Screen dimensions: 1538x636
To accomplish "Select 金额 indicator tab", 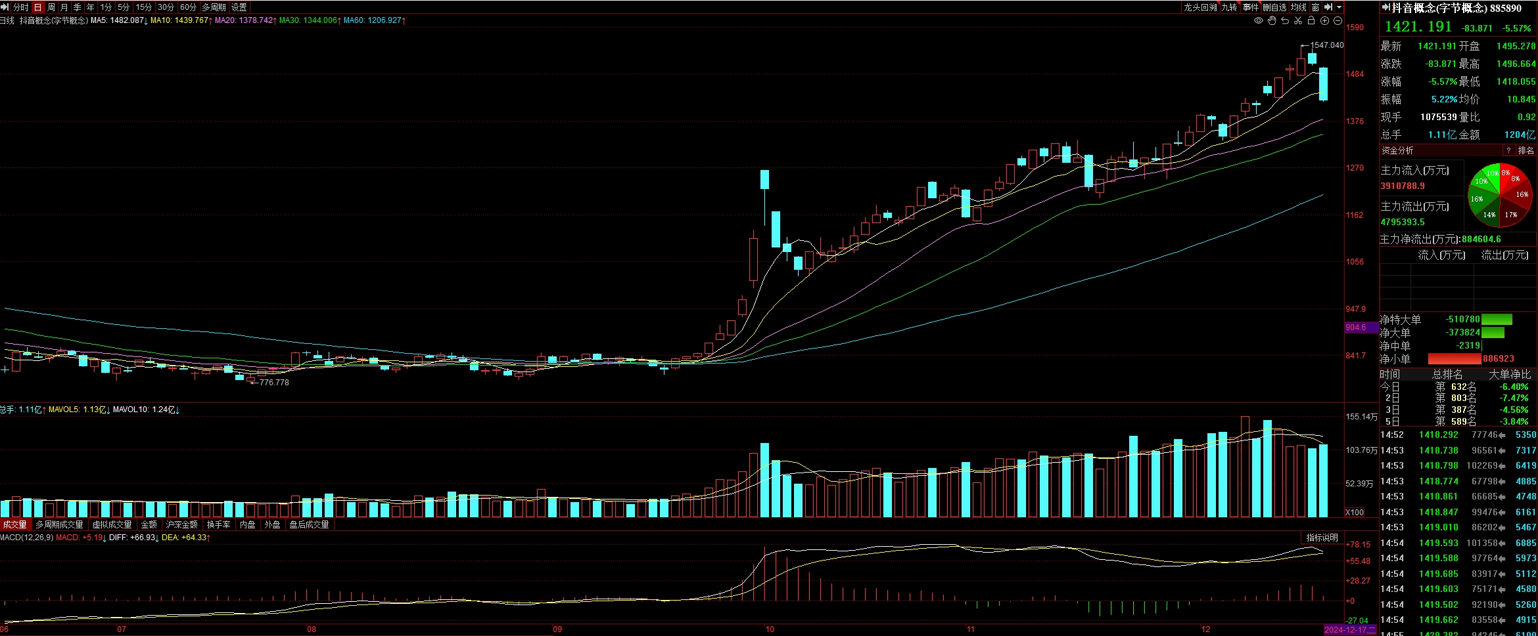I will tap(149, 524).
